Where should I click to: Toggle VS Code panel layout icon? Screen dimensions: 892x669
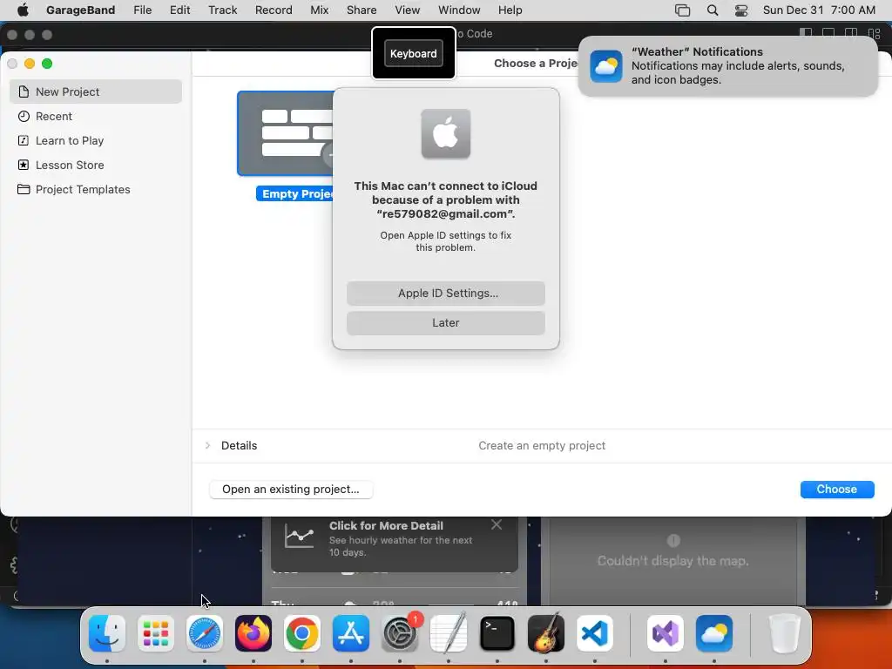[828, 33]
